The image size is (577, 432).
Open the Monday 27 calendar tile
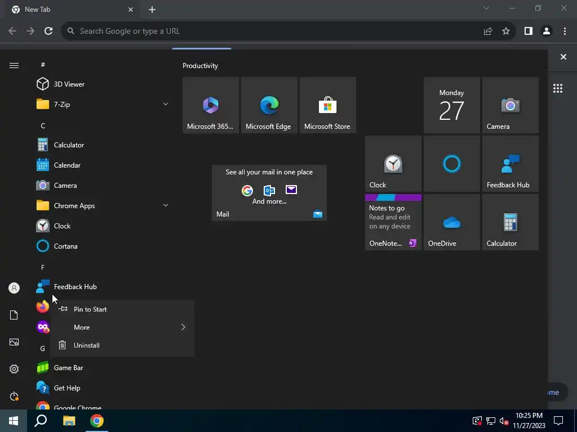[x=451, y=105]
